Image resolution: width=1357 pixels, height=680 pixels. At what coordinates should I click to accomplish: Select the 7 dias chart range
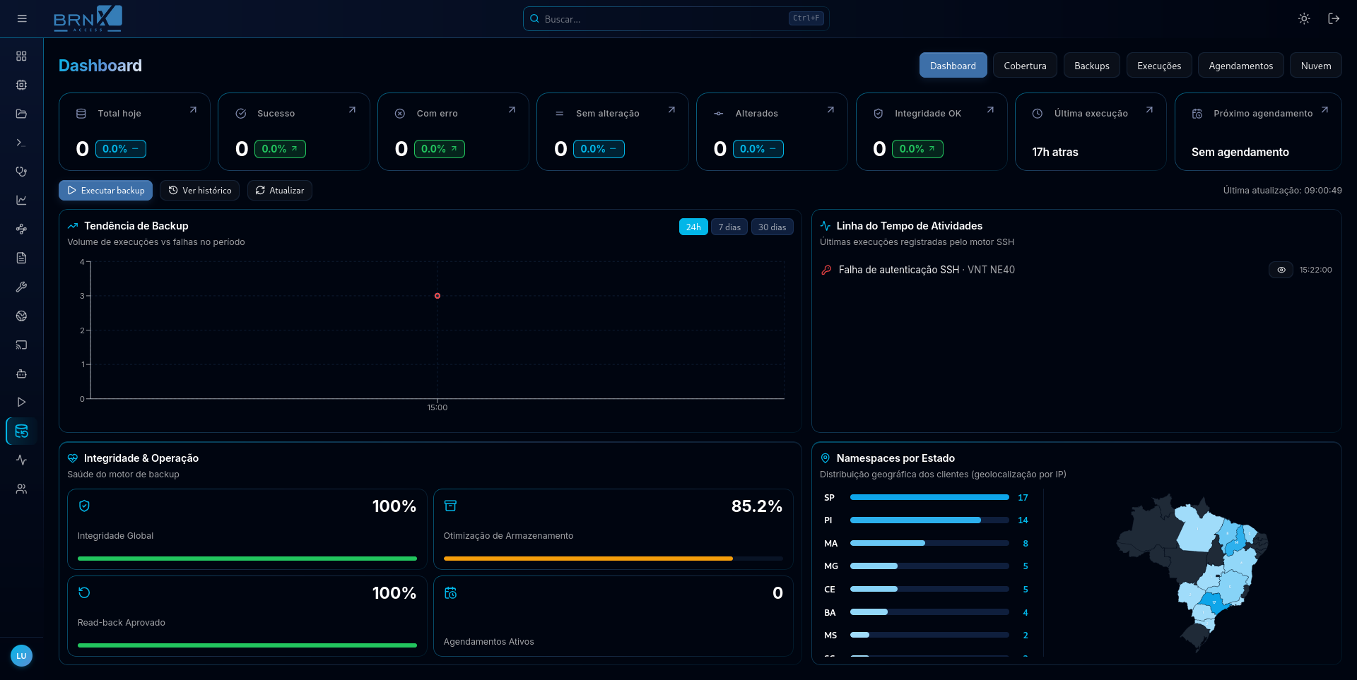729,227
